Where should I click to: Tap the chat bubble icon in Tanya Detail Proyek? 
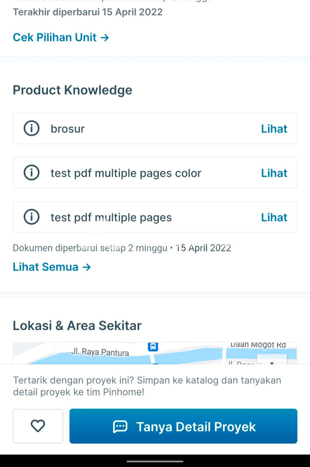tap(120, 427)
